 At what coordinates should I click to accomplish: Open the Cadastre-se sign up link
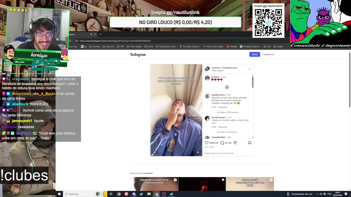tap(268, 54)
